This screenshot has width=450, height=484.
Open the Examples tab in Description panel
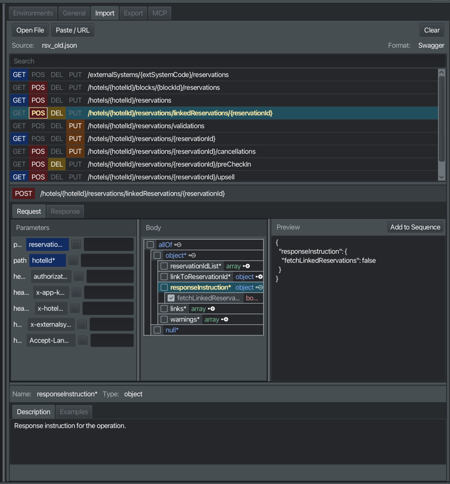click(x=74, y=412)
